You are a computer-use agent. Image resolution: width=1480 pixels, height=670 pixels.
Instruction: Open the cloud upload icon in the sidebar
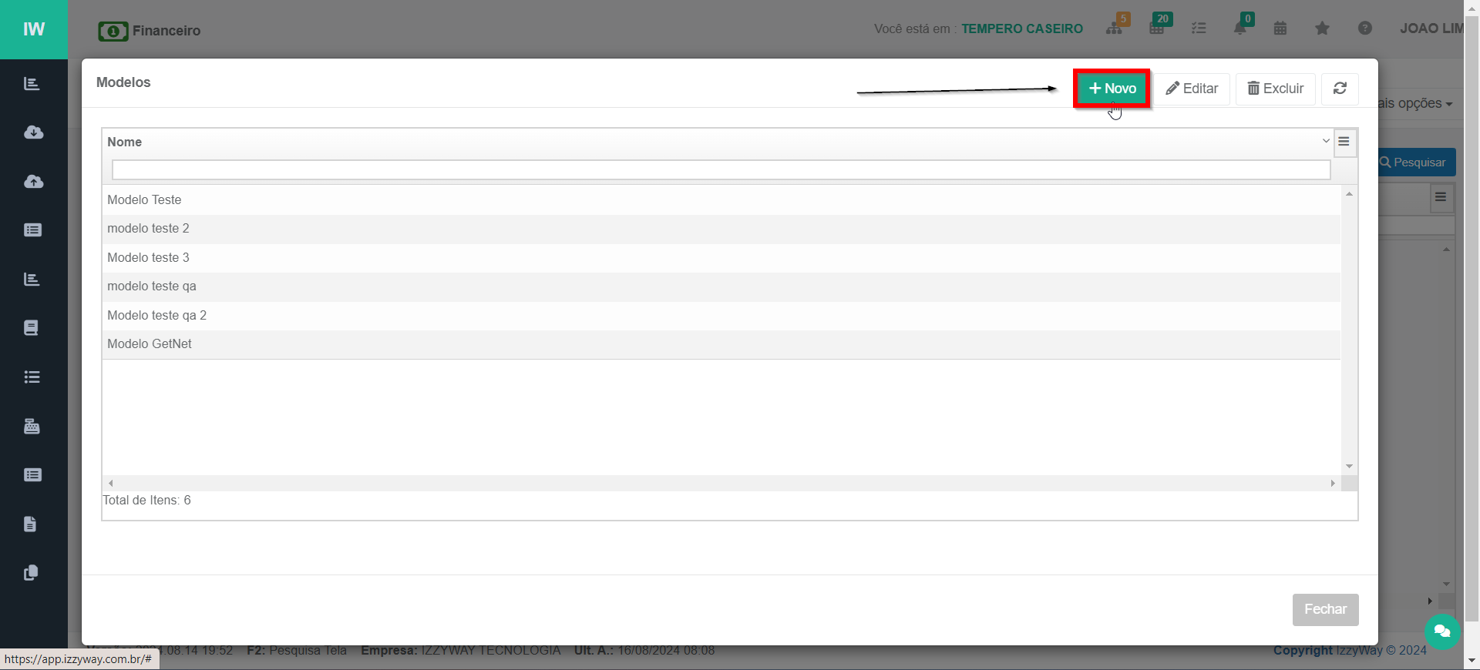33,182
